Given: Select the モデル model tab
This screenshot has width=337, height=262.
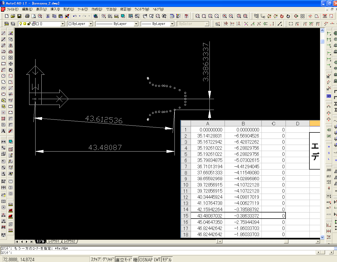Looking at the screenshot, I should 40,242.
